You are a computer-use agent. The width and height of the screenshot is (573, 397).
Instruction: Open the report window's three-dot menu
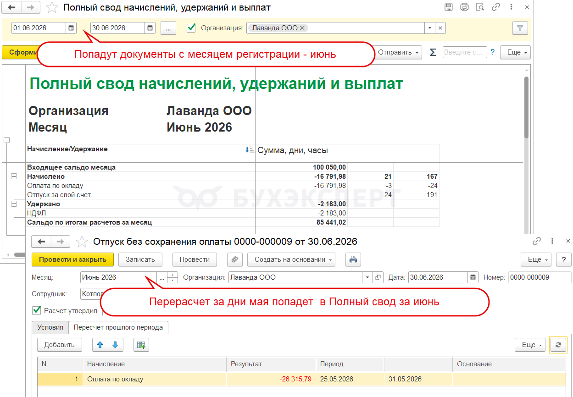tap(511, 7)
